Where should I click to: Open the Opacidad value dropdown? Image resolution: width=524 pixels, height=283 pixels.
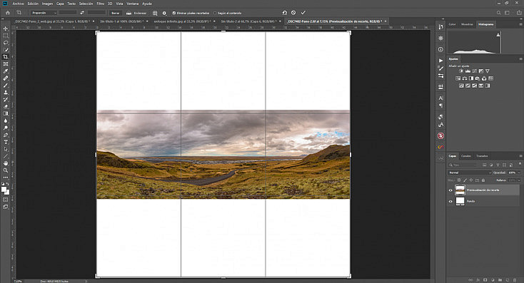(x=519, y=173)
